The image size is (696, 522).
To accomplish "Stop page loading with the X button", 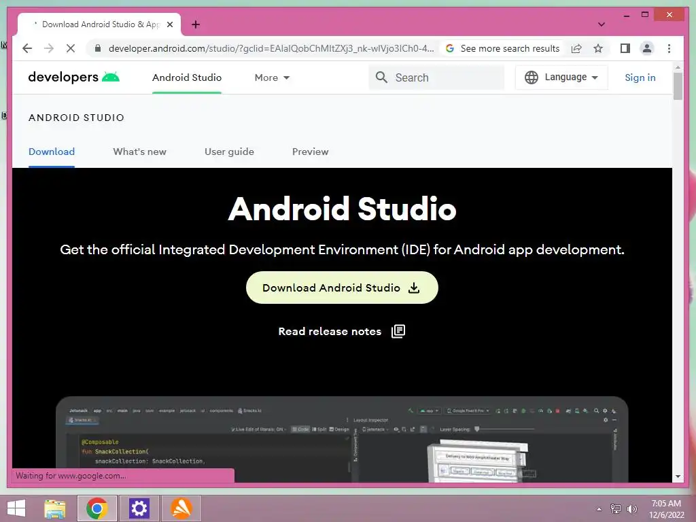I will pos(71,48).
